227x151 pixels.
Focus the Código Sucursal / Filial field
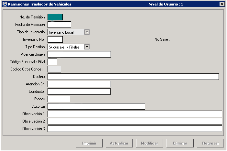[52, 62]
